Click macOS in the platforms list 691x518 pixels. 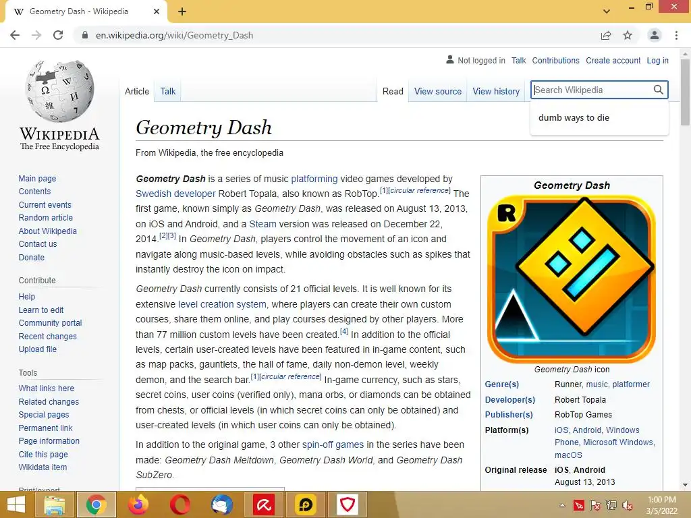pos(568,455)
